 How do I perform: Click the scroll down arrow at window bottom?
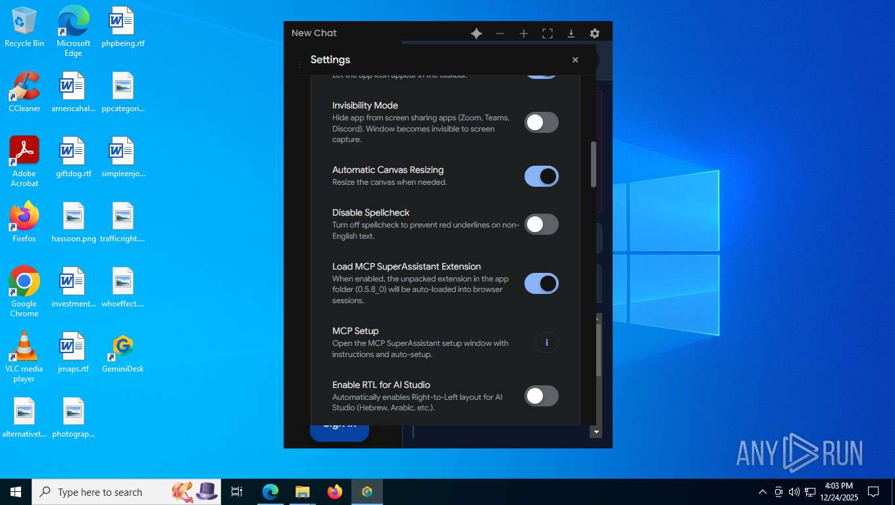596,432
